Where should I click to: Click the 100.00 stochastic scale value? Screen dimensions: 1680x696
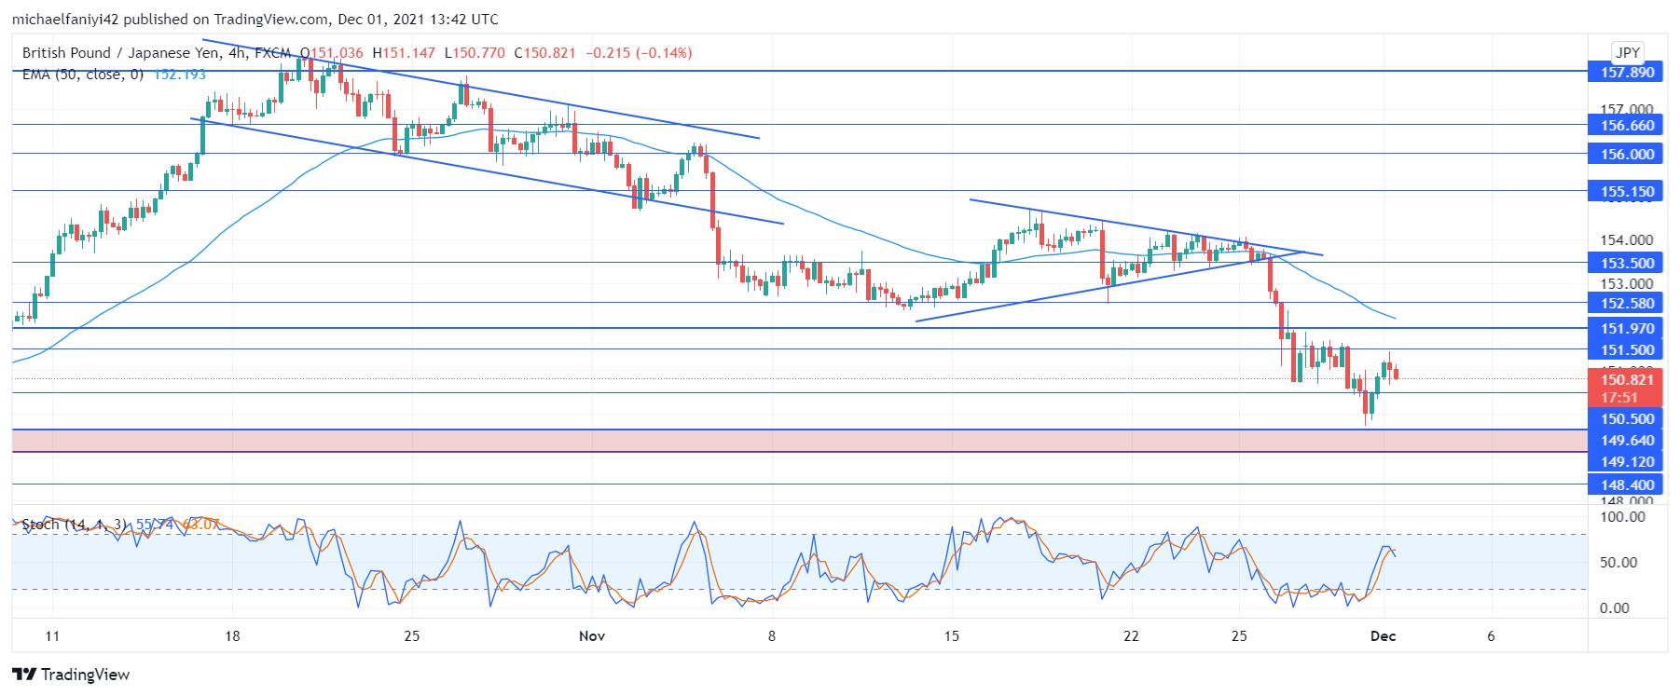click(1622, 517)
